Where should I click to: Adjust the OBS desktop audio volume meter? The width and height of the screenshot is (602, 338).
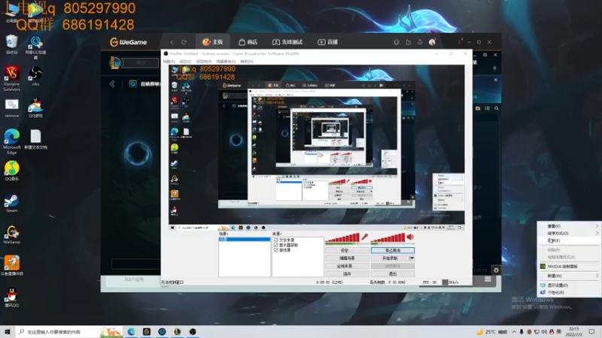[388, 238]
